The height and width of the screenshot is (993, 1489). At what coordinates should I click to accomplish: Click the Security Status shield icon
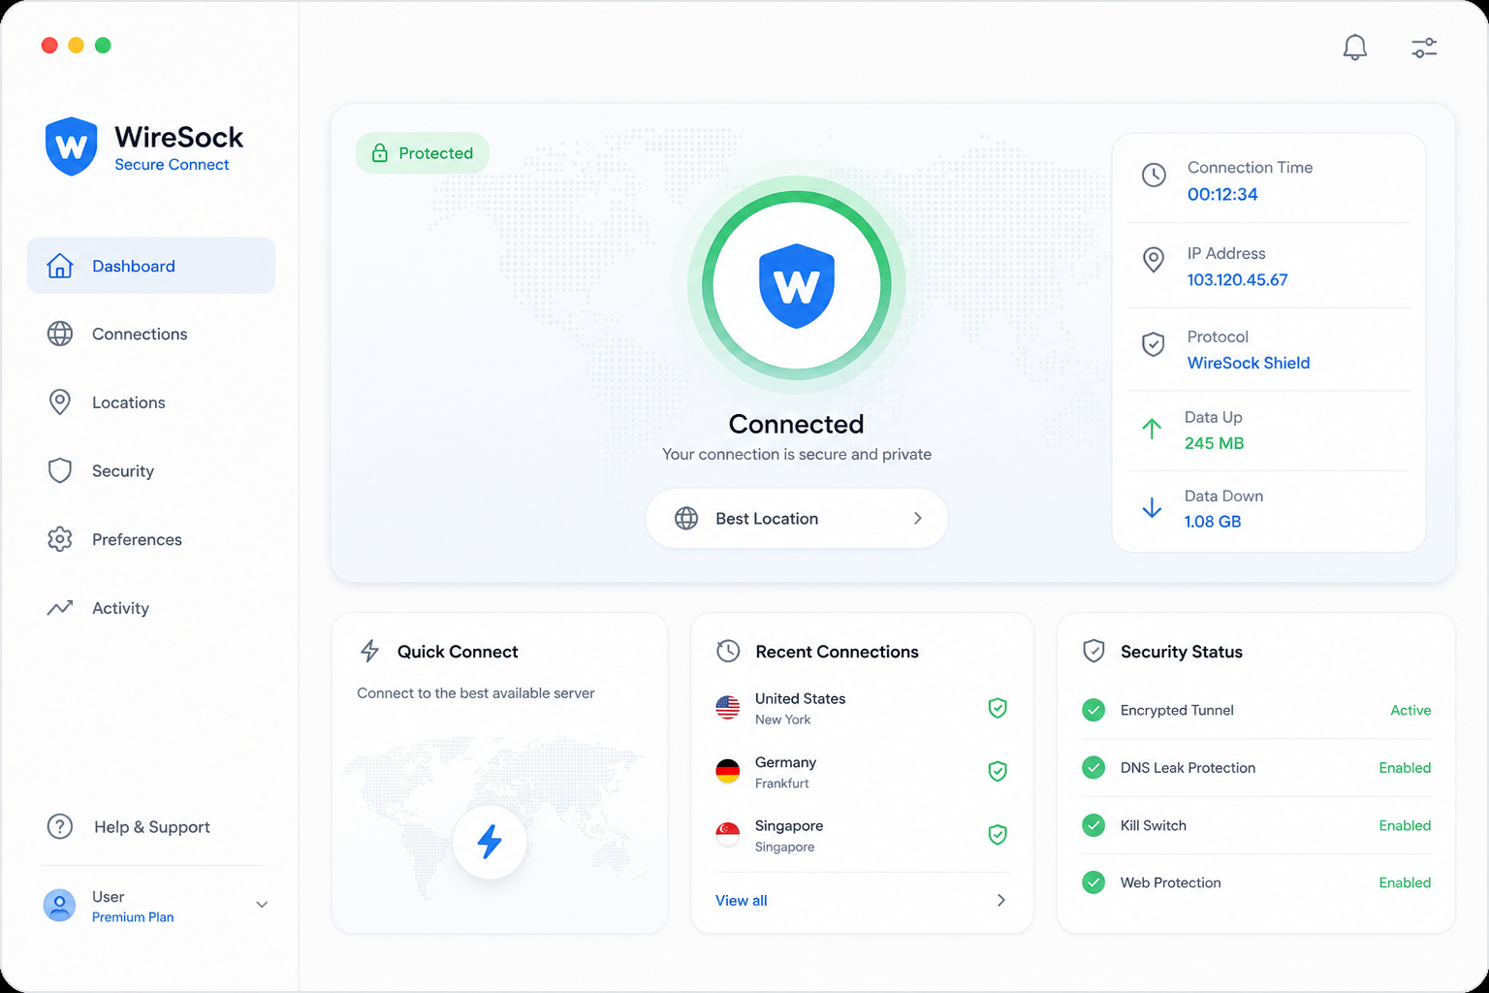[x=1093, y=651]
